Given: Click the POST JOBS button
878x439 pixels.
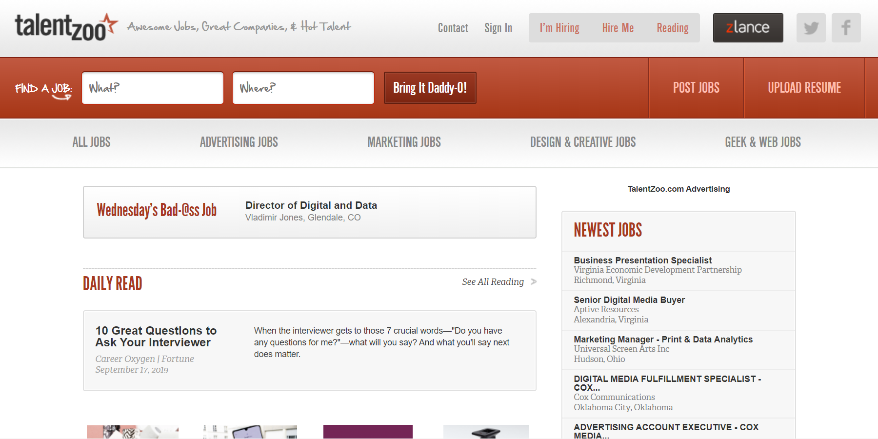Looking at the screenshot, I should tap(696, 88).
